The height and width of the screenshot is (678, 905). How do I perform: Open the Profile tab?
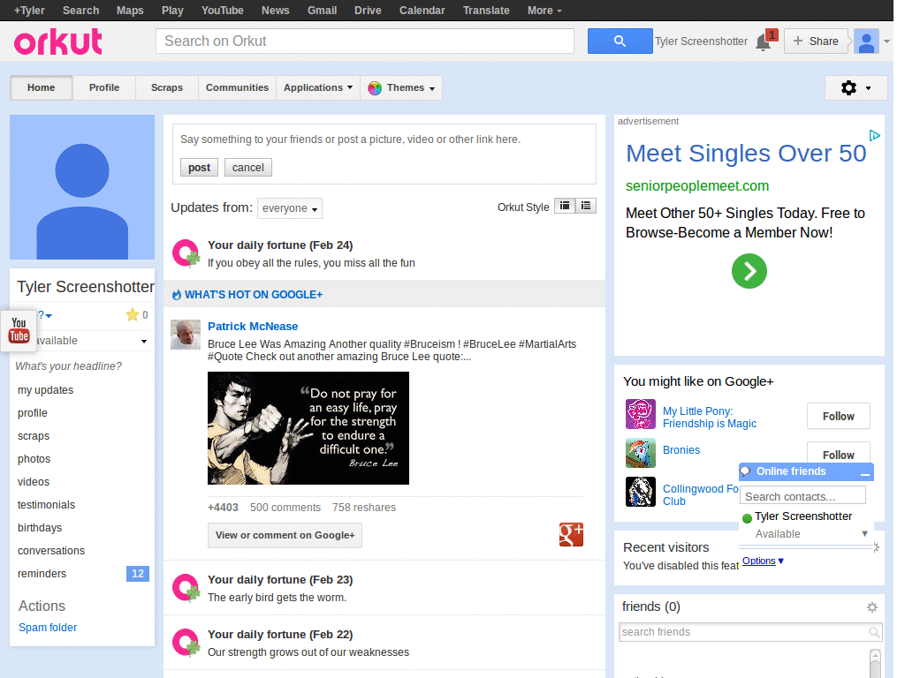[x=104, y=87]
